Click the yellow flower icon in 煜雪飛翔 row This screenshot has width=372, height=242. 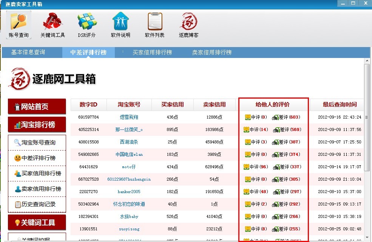pyautogui.click(x=248, y=117)
